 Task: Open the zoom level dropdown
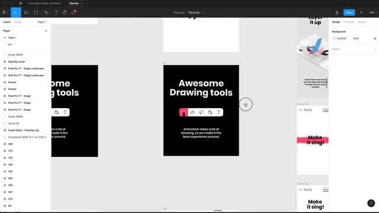[373, 12]
